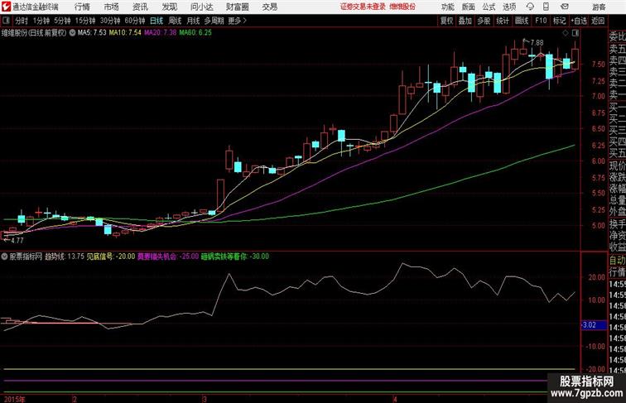Click the 证券交易未登录 login link
Image resolution: width=626 pixels, height=403 pixels.
tap(363, 7)
